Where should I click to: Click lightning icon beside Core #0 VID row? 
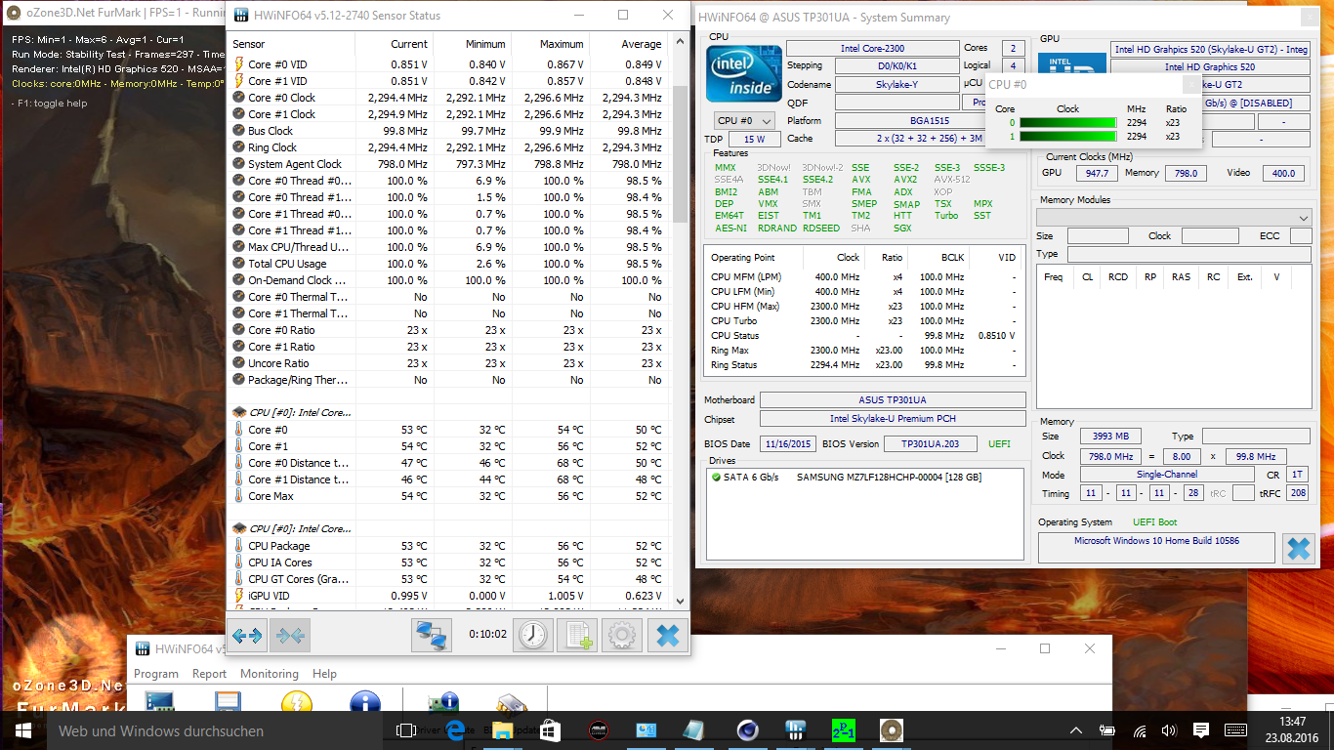(239, 64)
